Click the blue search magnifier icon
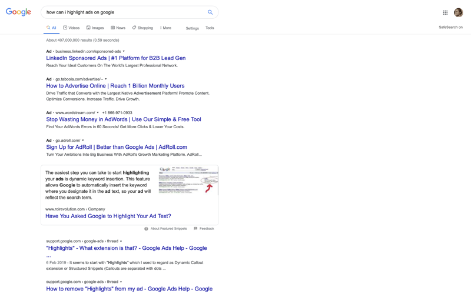471x294 pixels. point(210,12)
